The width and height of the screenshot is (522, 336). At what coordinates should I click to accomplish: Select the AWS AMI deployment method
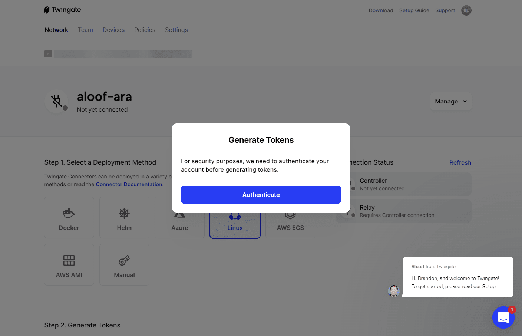[x=69, y=264]
